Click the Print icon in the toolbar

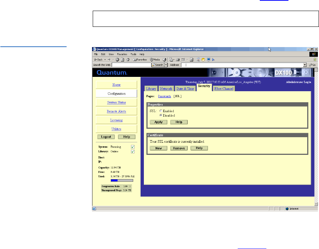click(x=178, y=60)
